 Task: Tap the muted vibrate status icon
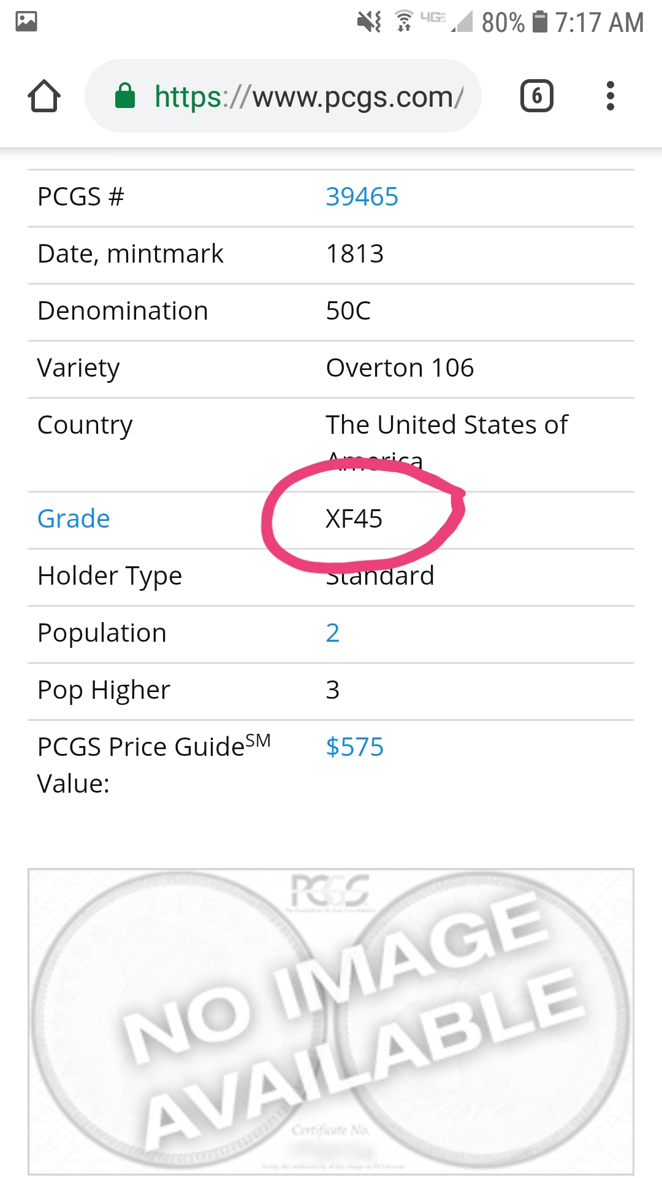pos(369,21)
